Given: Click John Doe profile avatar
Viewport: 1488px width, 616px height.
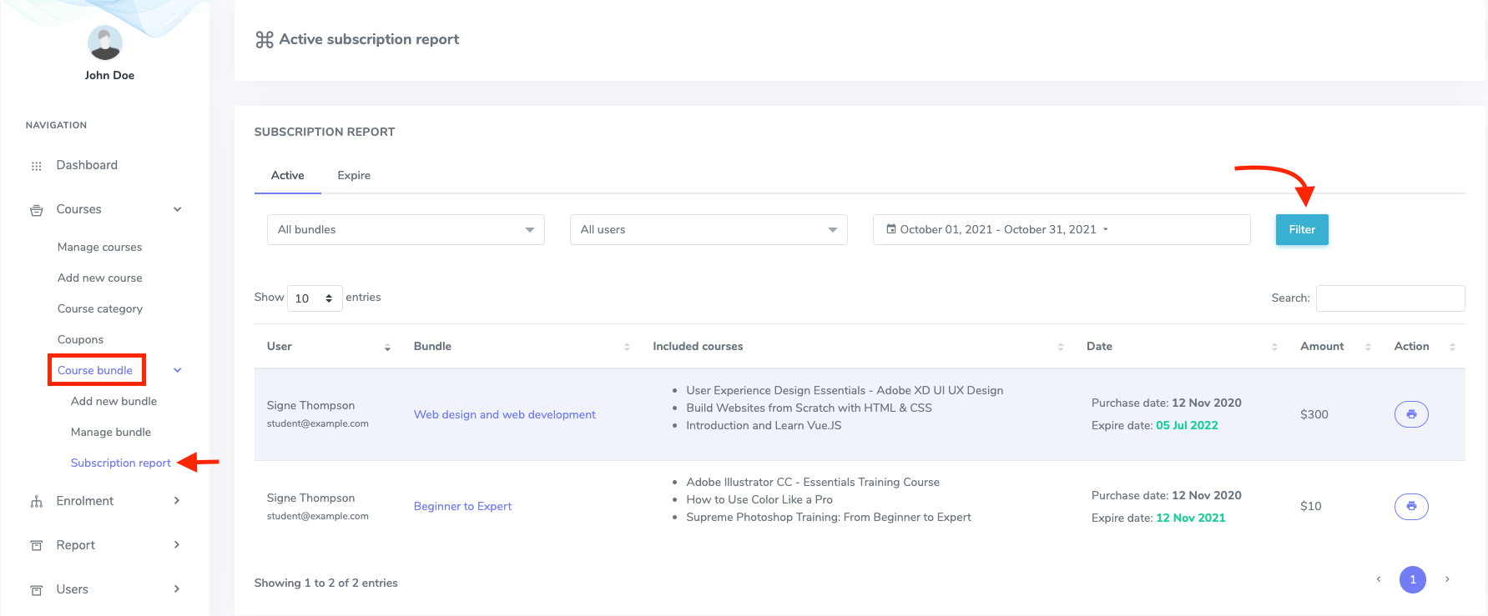Looking at the screenshot, I should pos(105,43).
